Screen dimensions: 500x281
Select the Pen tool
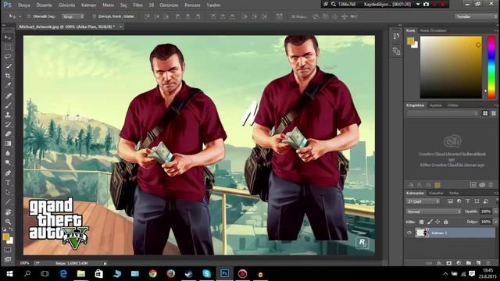(x=8, y=173)
